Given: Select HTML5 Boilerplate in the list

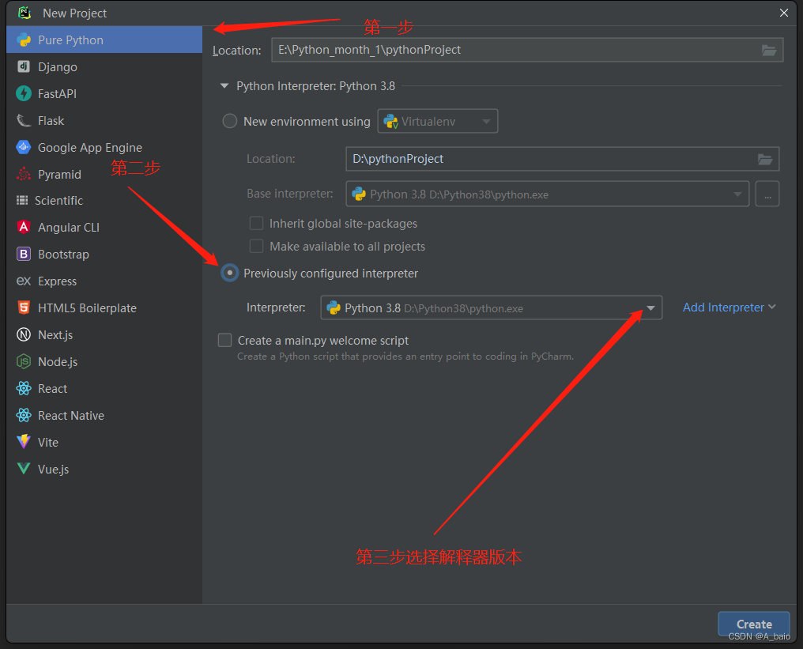Looking at the screenshot, I should [x=104, y=308].
